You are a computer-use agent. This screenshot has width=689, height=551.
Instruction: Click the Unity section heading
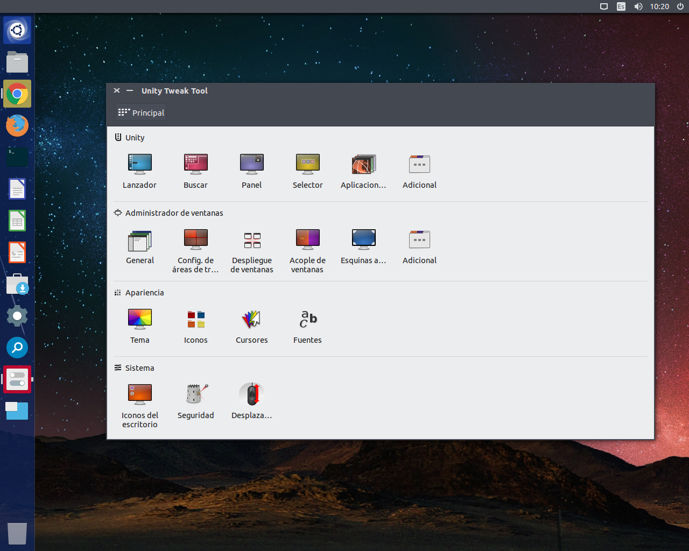[x=135, y=138]
